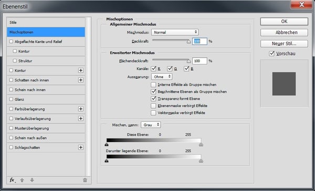Open the Aussparung Ohne dropdown
The width and height of the screenshot is (315, 191).
[x=162, y=77]
